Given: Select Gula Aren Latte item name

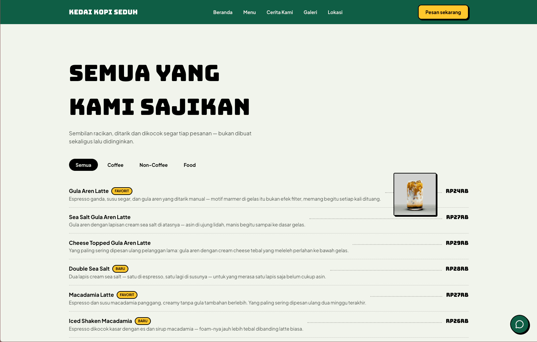Looking at the screenshot, I should pyautogui.click(x=89, y=191).
